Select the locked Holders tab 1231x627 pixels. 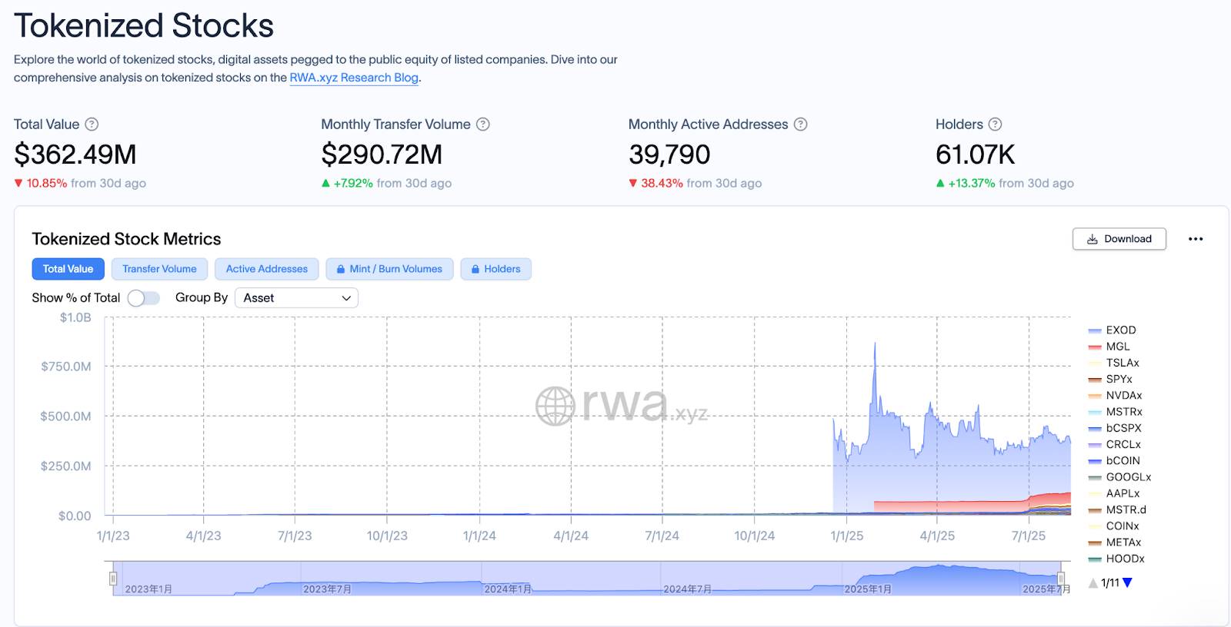point(495,269)
